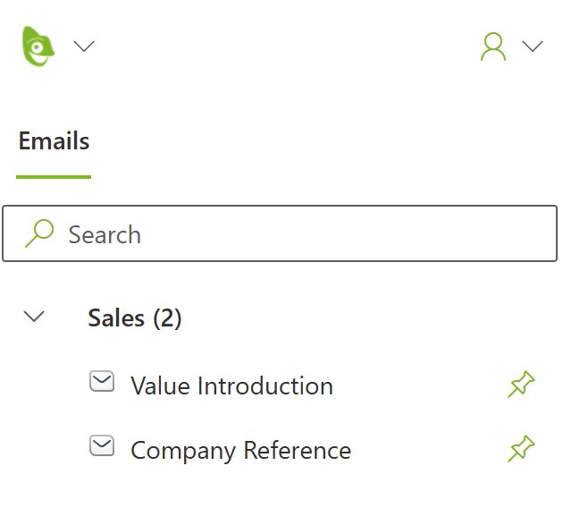The image size is (563, 508).
Task: Click the word Reference in Company Reference
Action: coord(298,450)
